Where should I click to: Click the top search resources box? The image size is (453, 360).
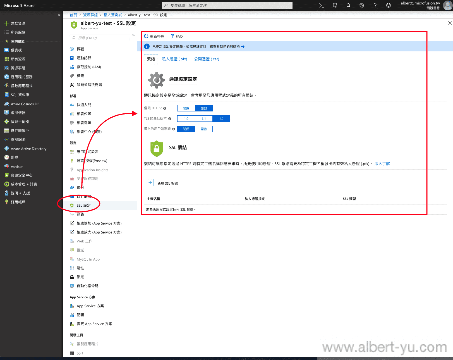[227, 5]
